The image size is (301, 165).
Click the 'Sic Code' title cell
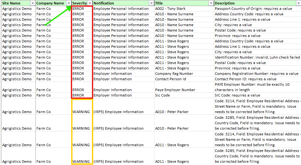(x=162, y=95)
